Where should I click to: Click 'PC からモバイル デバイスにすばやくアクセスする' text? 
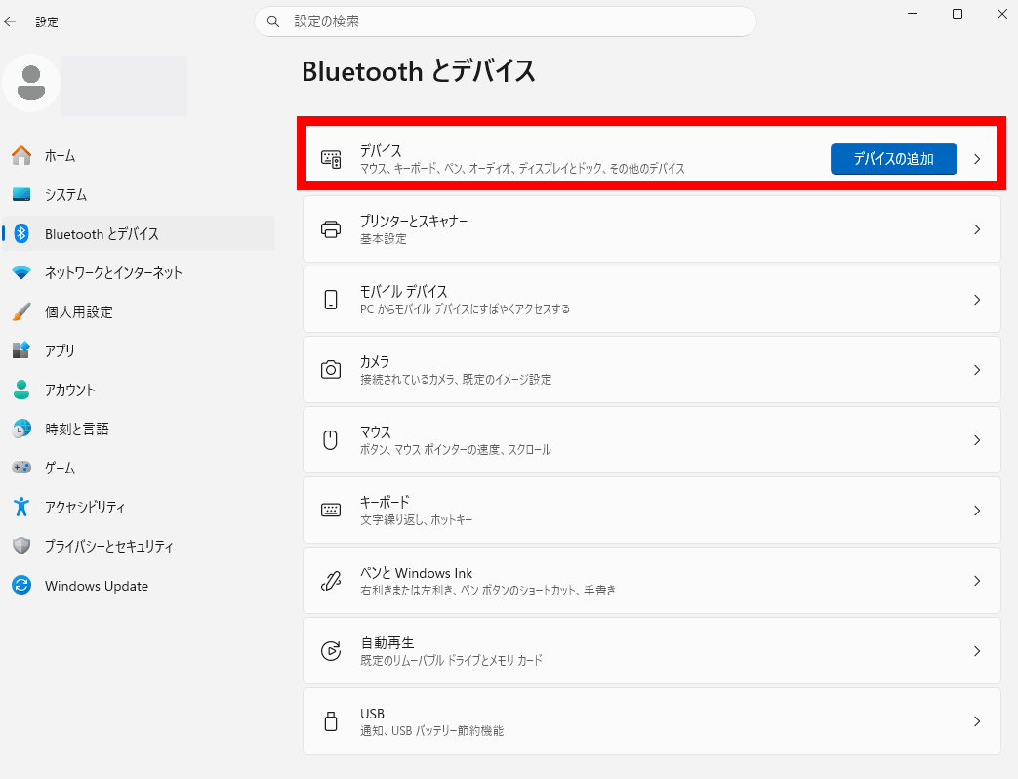(x=465, y=309)
